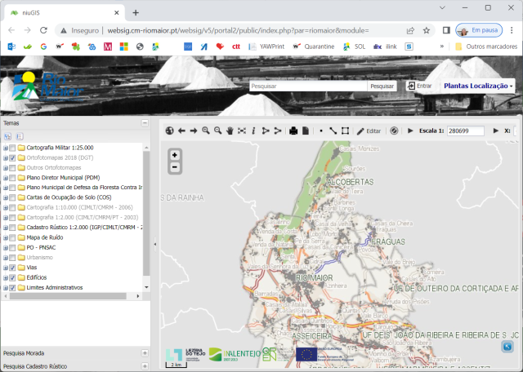
Task: Expand the Pesquisa Morada panel
Action: click(x=145, y=353)
